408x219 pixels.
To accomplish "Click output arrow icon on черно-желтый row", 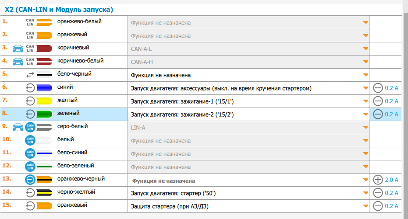I will pyautogui.click(x=30, y=193).
